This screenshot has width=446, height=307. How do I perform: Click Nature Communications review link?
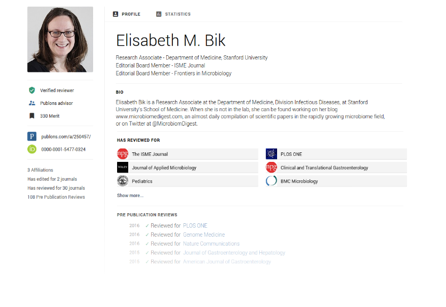pos(211,244)
